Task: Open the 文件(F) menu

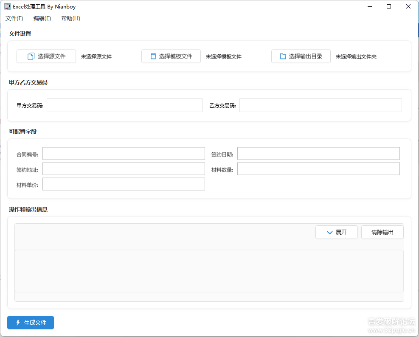Action: point(14,18)
